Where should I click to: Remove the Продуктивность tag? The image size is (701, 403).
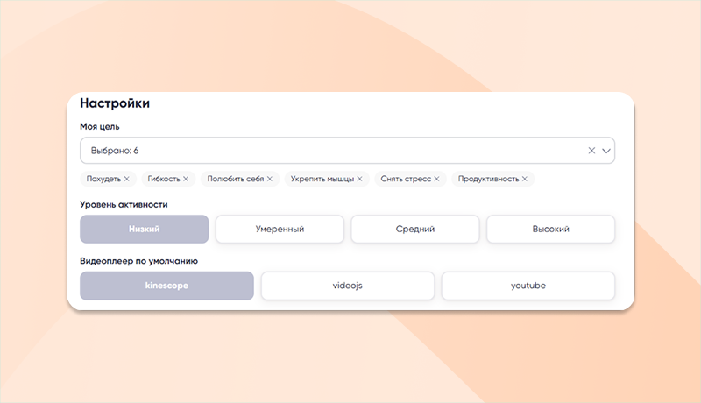click(x=525, y=179)
